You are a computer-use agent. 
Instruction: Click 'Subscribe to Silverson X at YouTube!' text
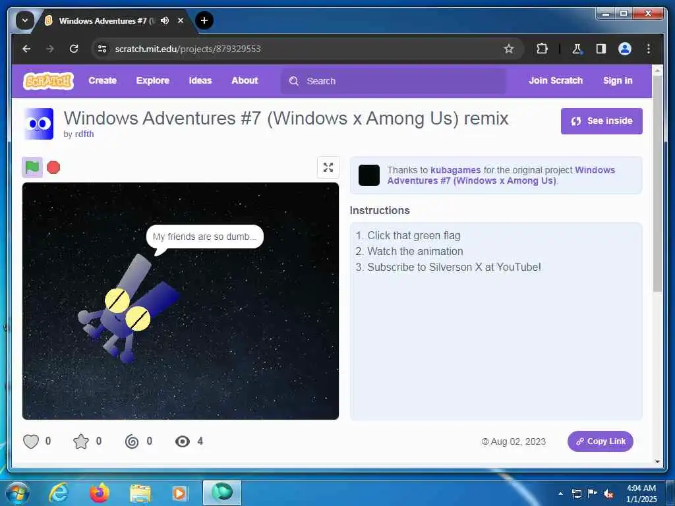[x=454, y=267]
